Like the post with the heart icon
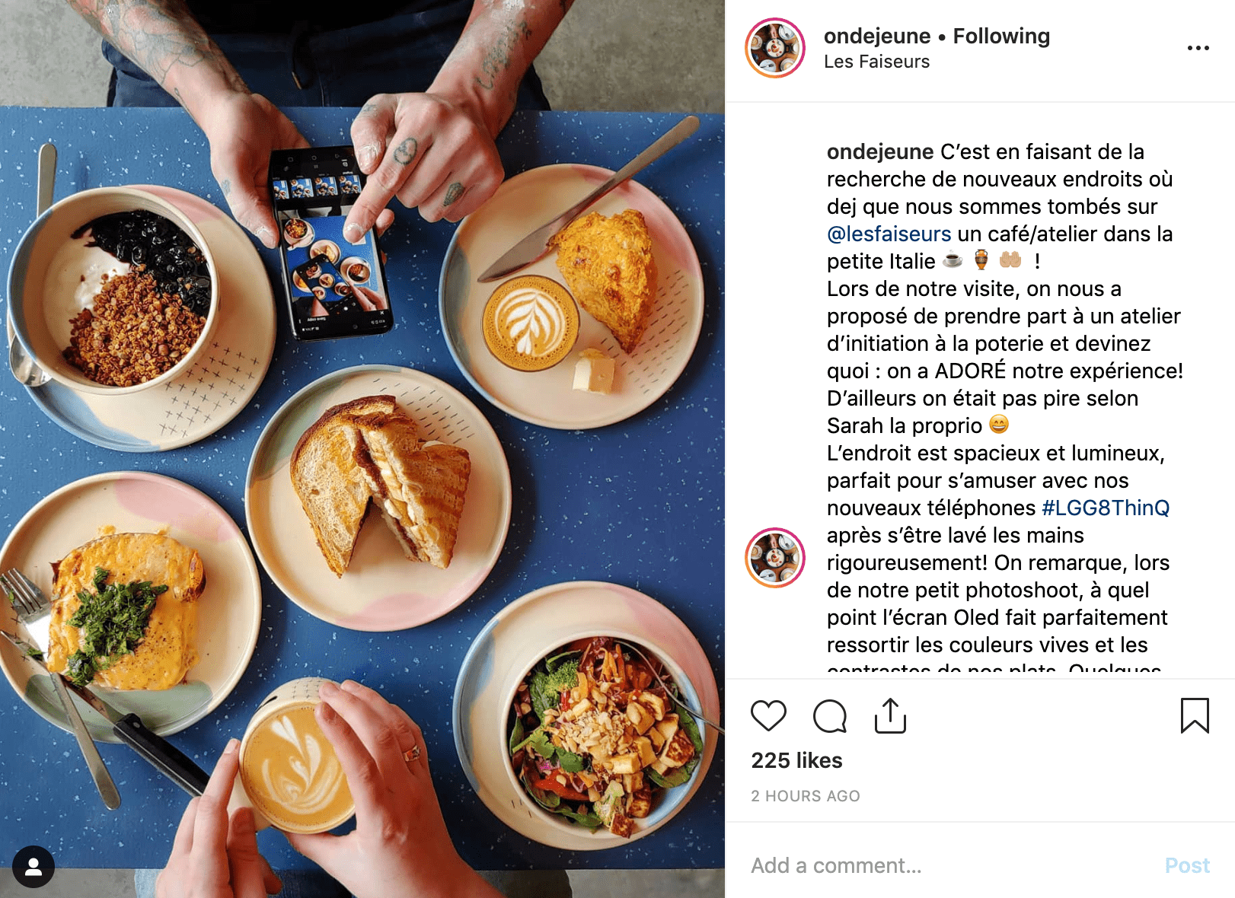 pos(768,716)
